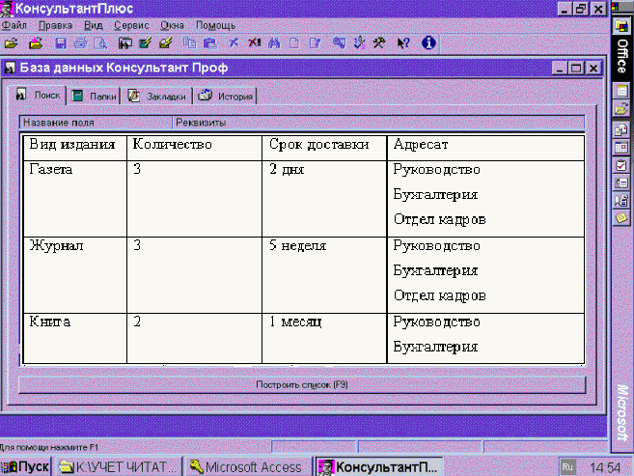Click the blue round info icon
This screenshot has height=476, width=634.
[428, 42]
